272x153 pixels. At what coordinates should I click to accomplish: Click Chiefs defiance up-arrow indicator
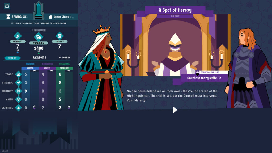(x=34, y=108)
